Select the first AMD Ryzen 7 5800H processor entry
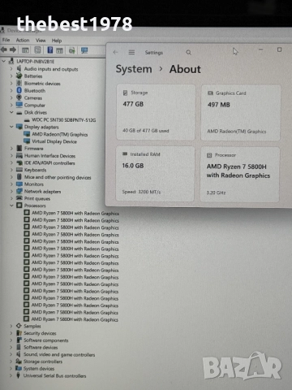The image size is (292, 390). pyautogui.click(x=75, y=213)
